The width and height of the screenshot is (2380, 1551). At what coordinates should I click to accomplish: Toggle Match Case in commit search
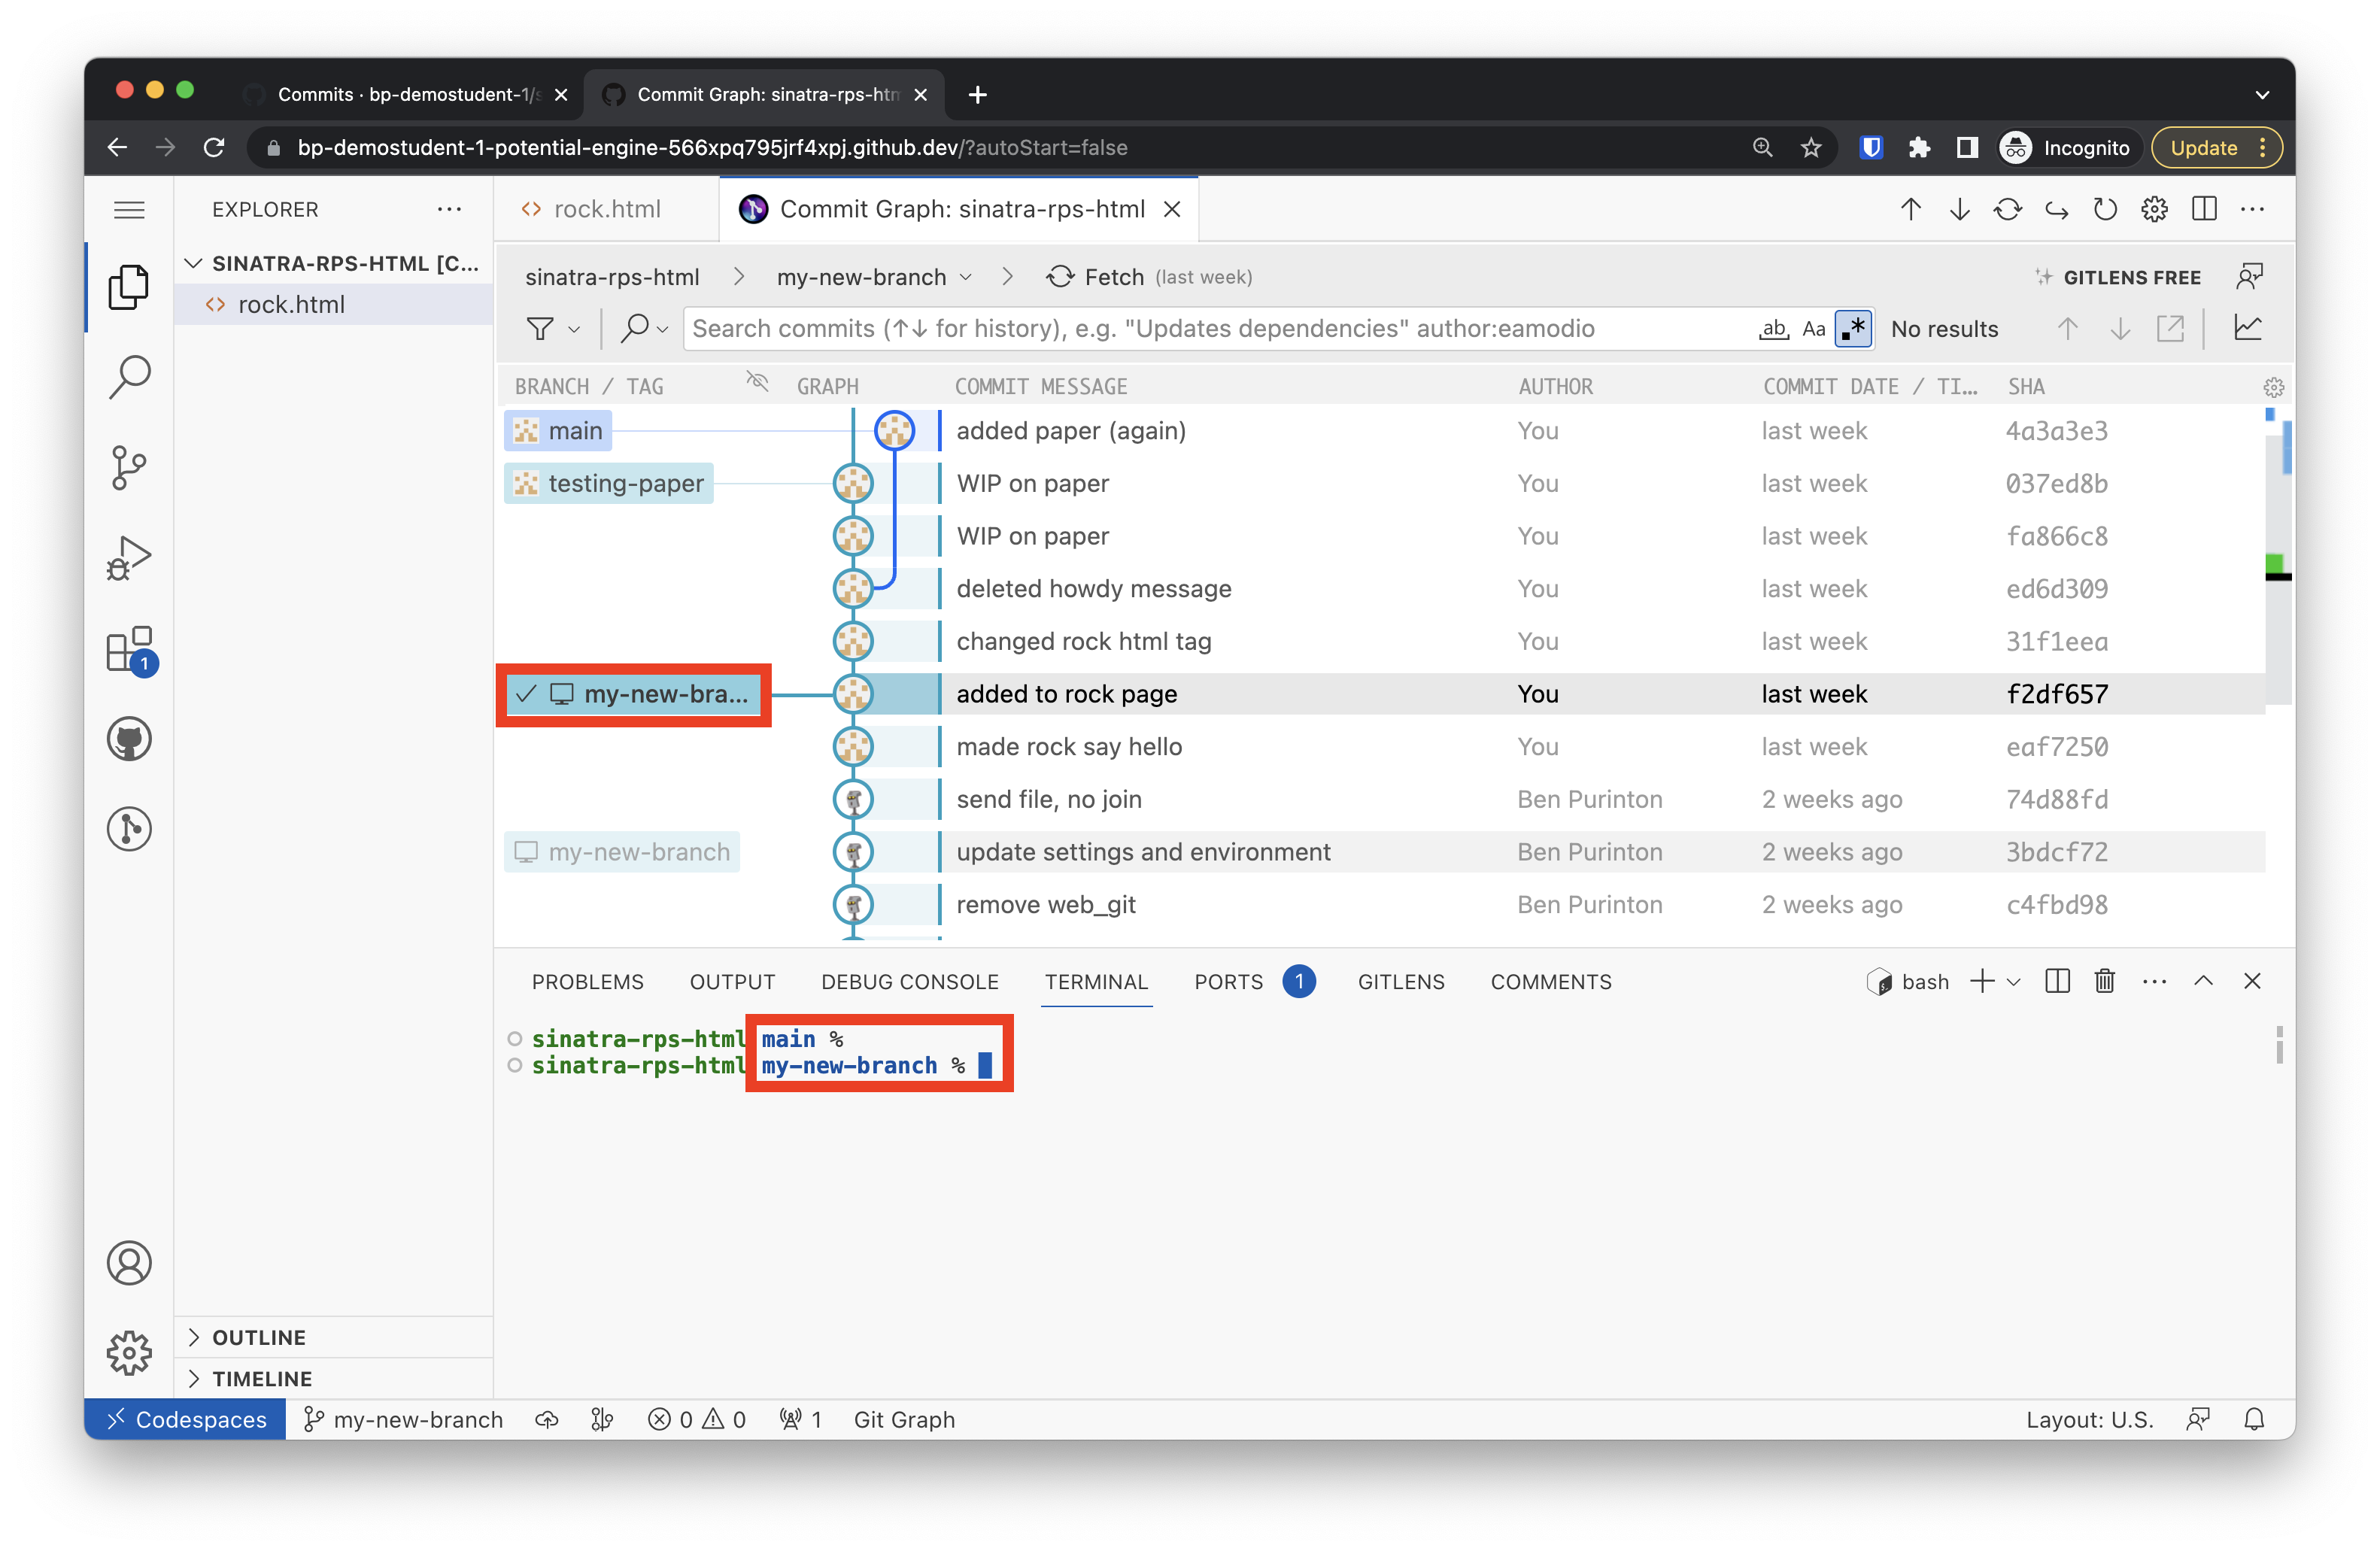pyautogui.click(x=1814, y=328)
